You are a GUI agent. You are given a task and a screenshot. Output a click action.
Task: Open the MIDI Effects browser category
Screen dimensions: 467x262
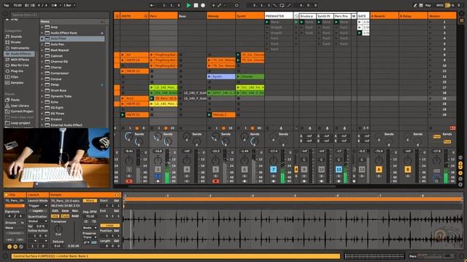20,60
